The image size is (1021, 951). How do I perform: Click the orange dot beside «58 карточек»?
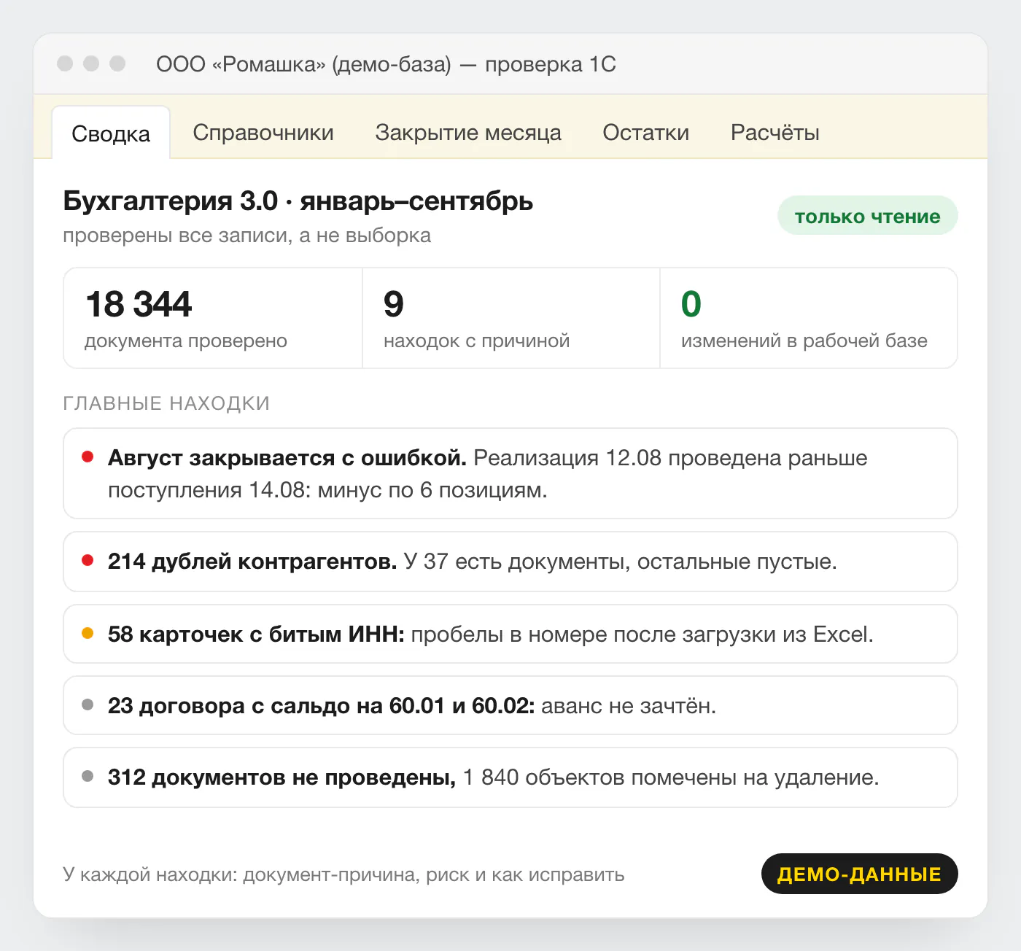(88, 634)
